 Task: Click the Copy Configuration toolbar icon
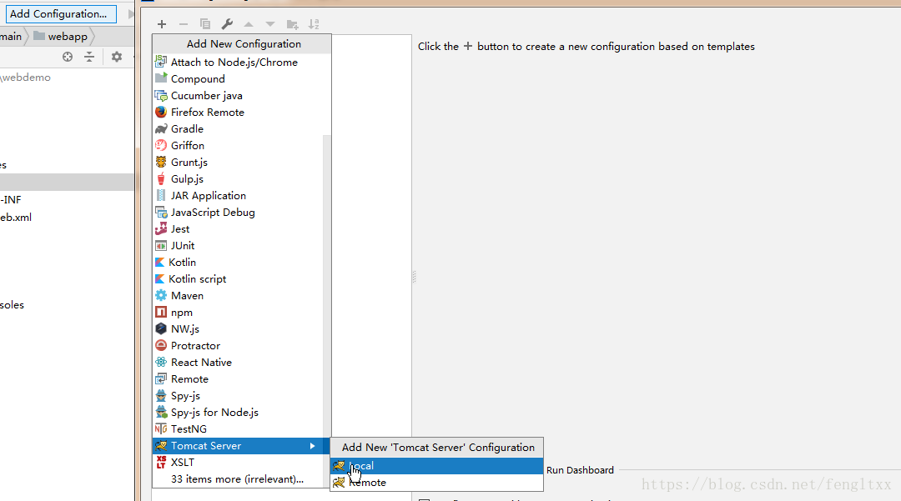click(x=204, y=24)
